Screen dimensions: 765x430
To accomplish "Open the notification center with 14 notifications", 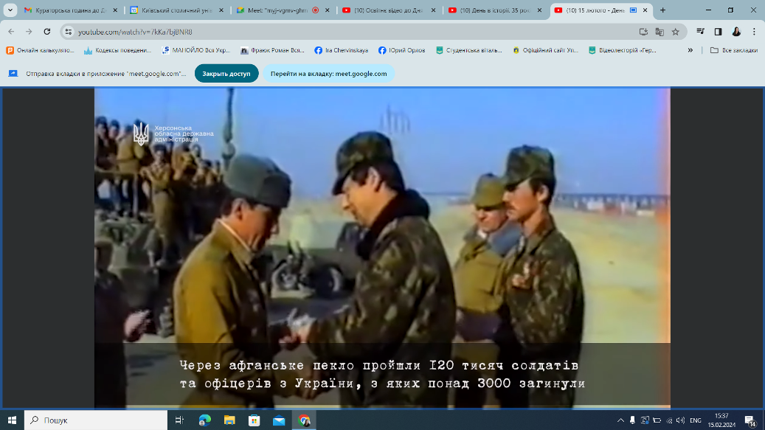I will 750,420.
